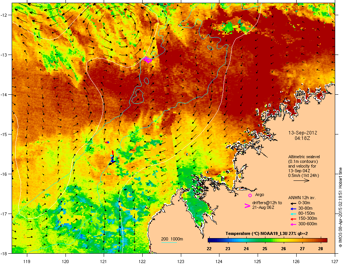Click the '30-80m' depth label

(x=305, y=208)
